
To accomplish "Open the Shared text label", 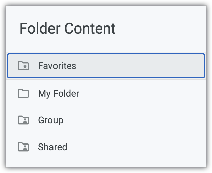I will (52, 147).
